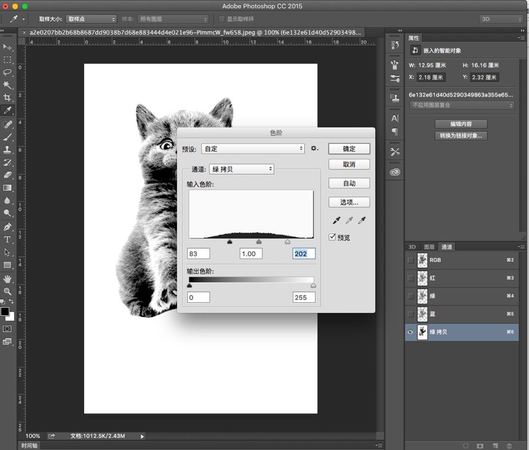Open the 选项... options button
The height and width of the screenshot is (450, 529).
point(349,202)
